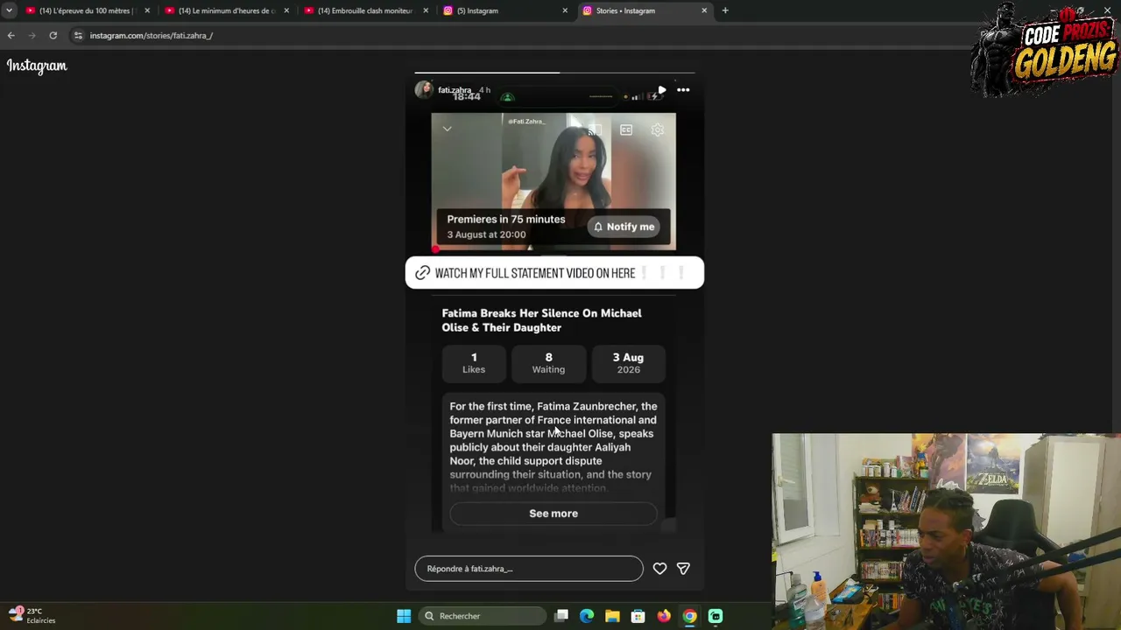Click the '3 Aug 2026' date box
This screenshot has height=630, width=1121.
[x=628, y=363]
